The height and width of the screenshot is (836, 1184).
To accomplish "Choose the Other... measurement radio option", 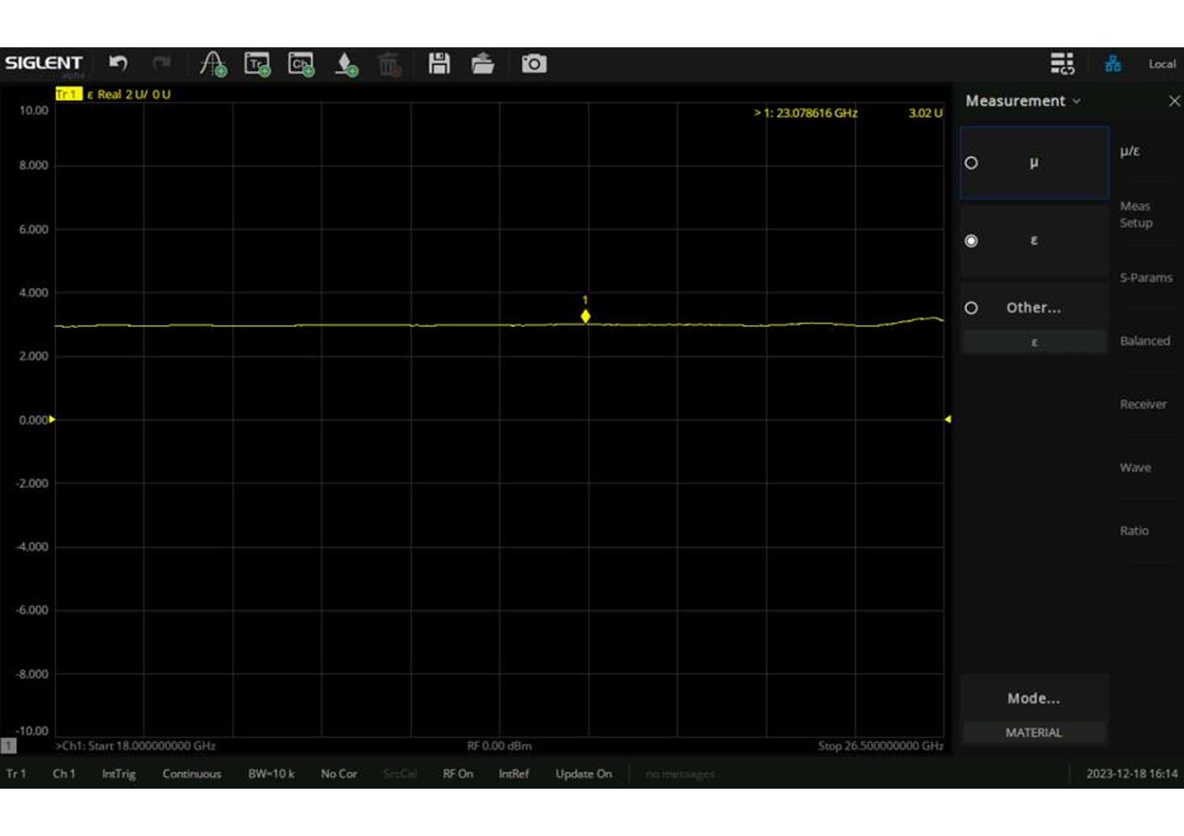I will pos(972,308).
